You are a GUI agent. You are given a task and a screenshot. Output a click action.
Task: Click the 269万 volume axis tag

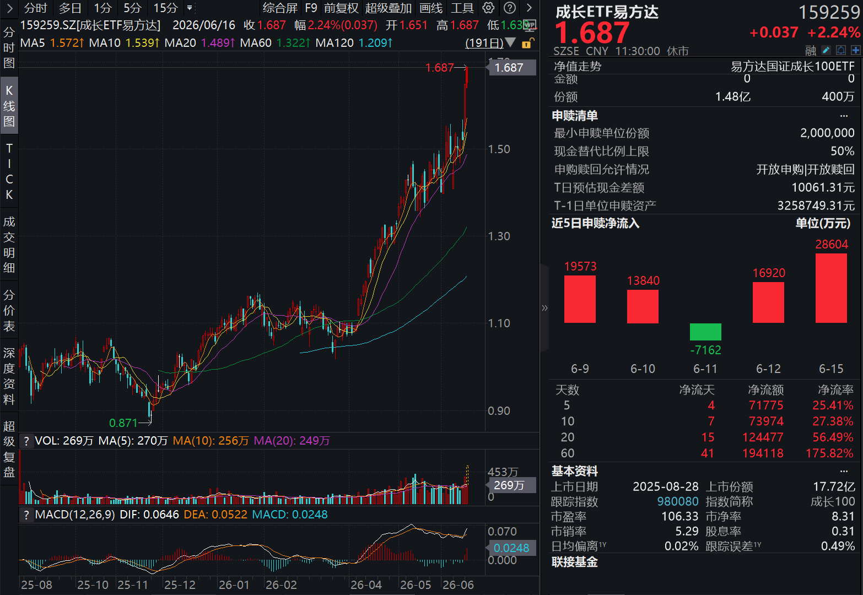coord(510,485)
